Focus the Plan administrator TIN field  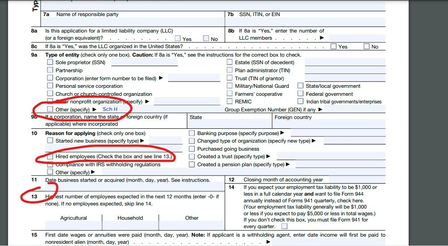345,70
